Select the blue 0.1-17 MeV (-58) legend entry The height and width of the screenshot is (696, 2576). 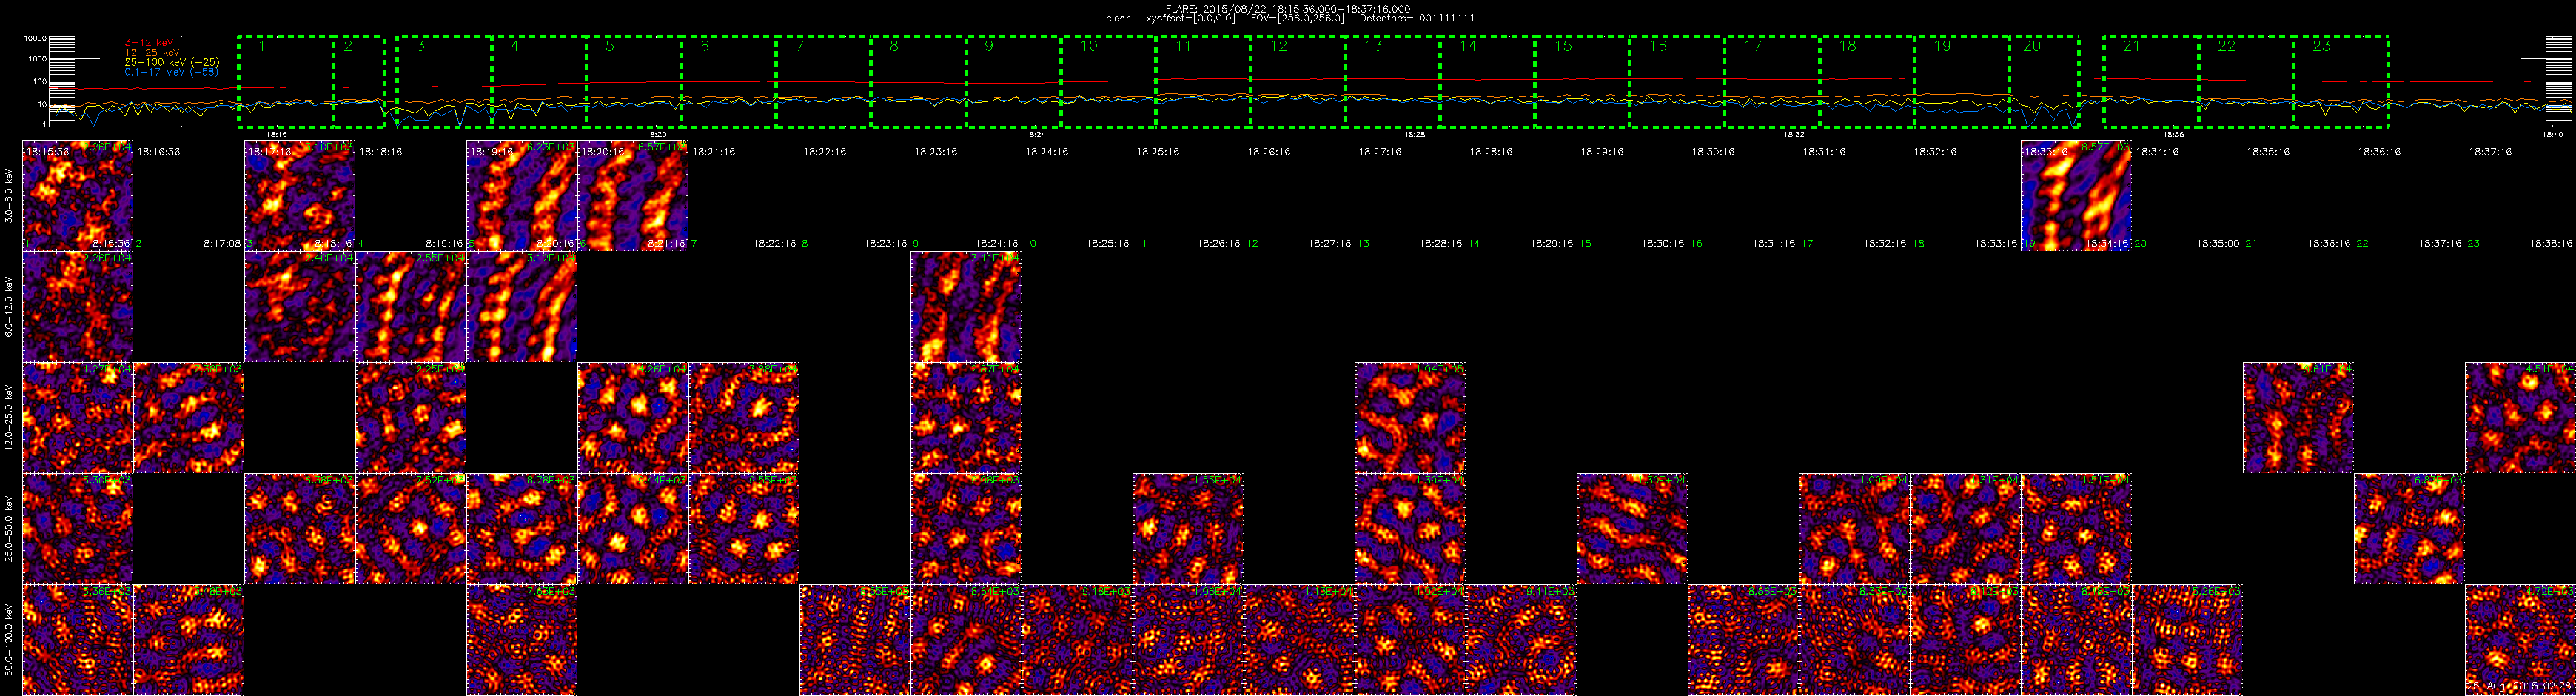(171, 72)
